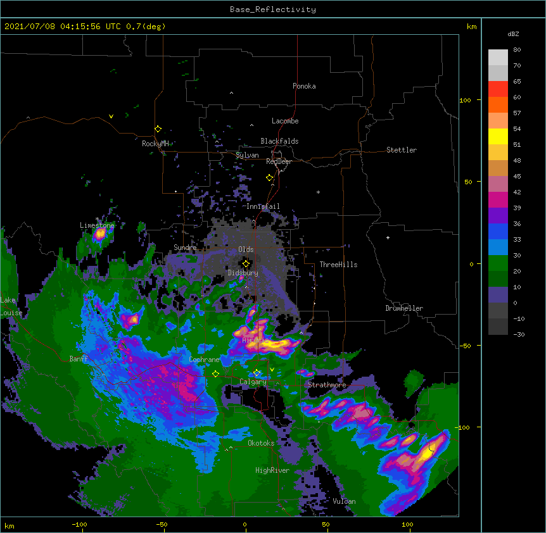Select the mauve 42-45 dBZ legend swatch
The width and height of the screenshot is (546, 533).
[498, 184]
